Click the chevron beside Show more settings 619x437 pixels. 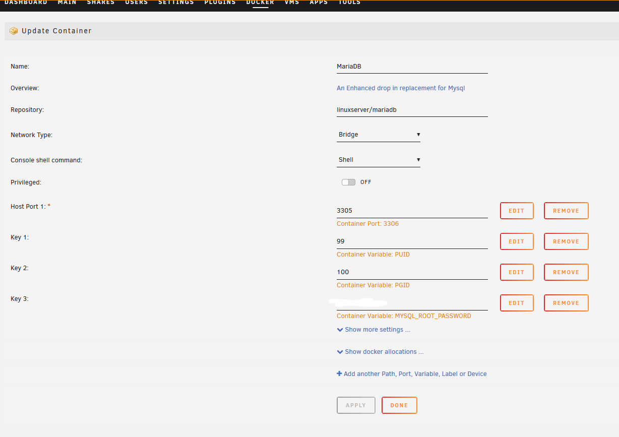tap(340, 330)
